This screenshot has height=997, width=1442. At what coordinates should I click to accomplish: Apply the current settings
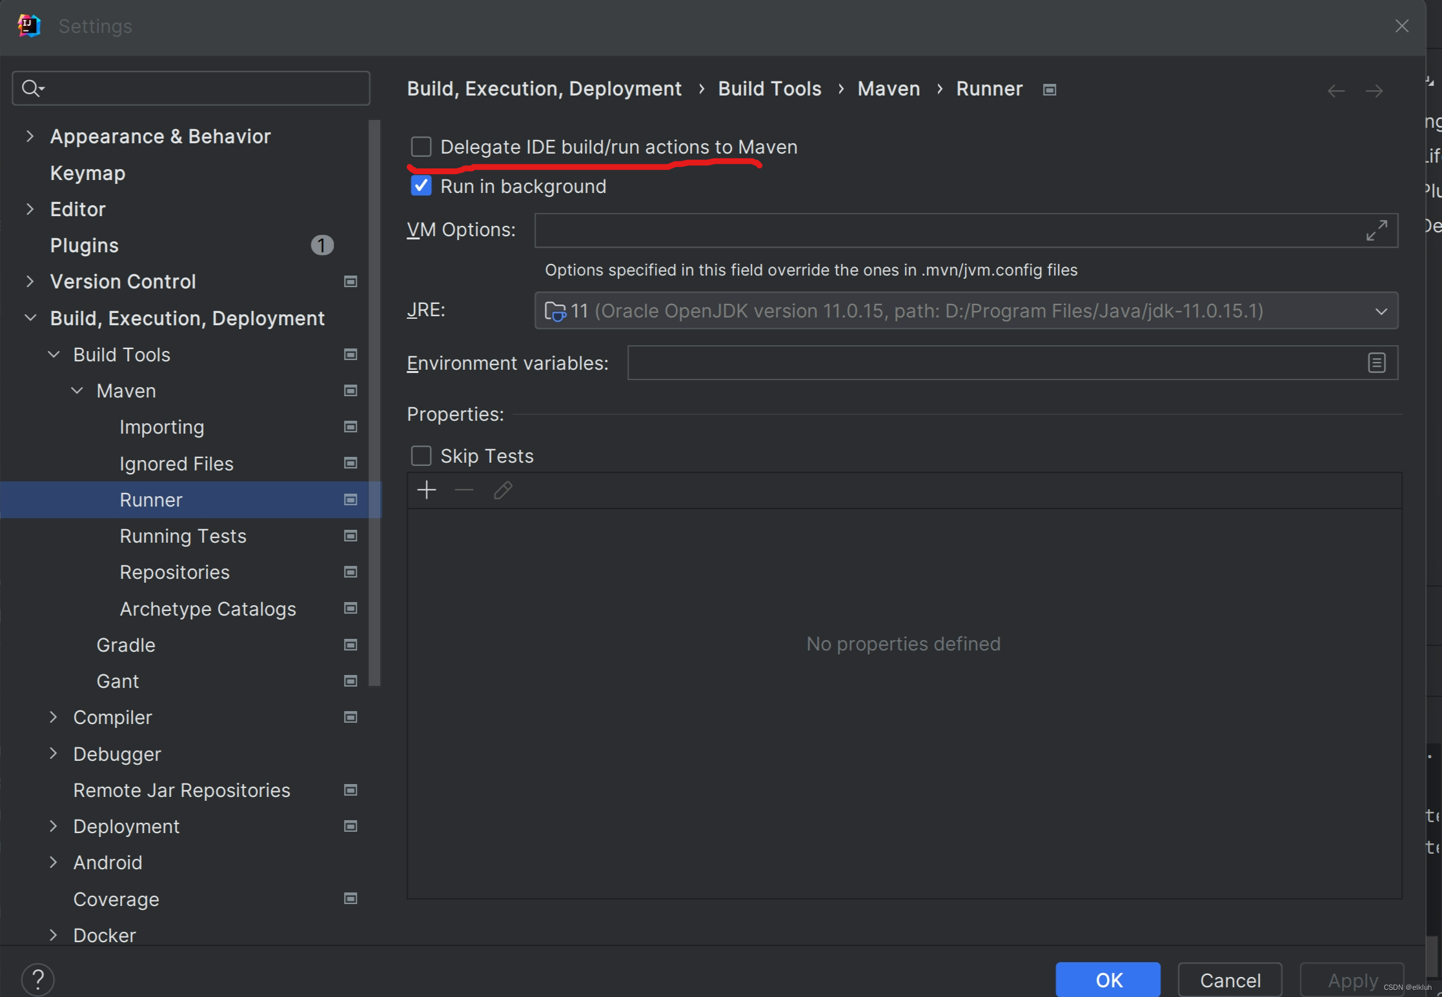click(x=1351, y=980)
